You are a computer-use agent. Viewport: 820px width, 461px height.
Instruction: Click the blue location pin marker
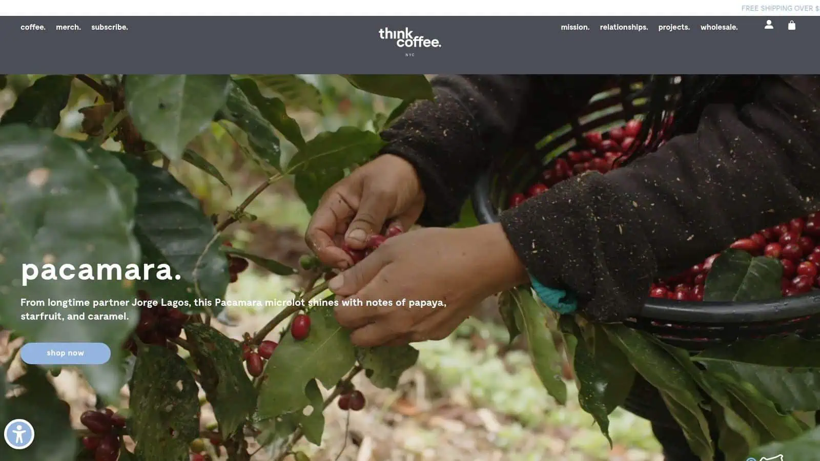pyautogui.click(x=751, y=459)
